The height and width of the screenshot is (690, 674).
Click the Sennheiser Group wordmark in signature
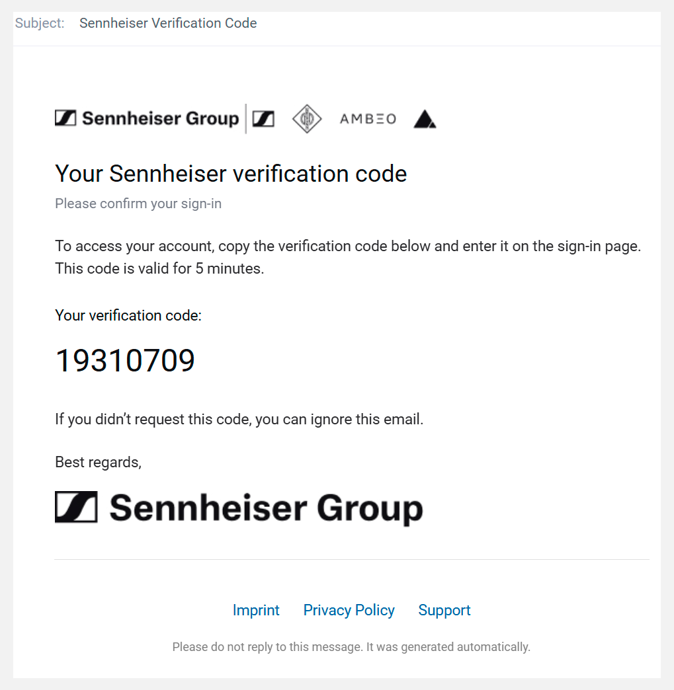point(266,508)
